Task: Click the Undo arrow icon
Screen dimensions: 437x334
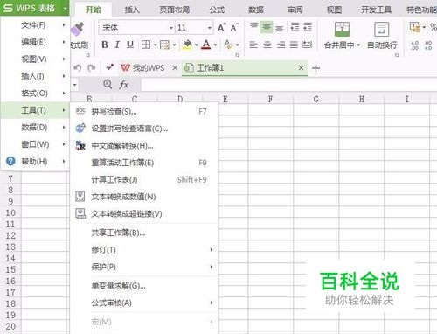Action: tap(78, 68)
